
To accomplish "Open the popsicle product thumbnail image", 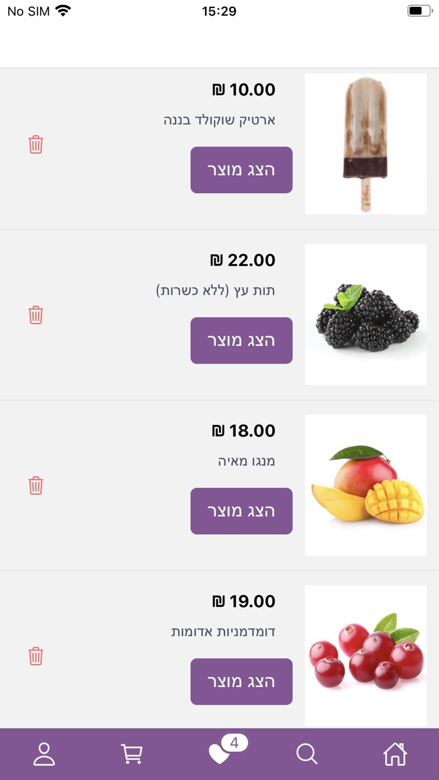I will coord(366,144).
